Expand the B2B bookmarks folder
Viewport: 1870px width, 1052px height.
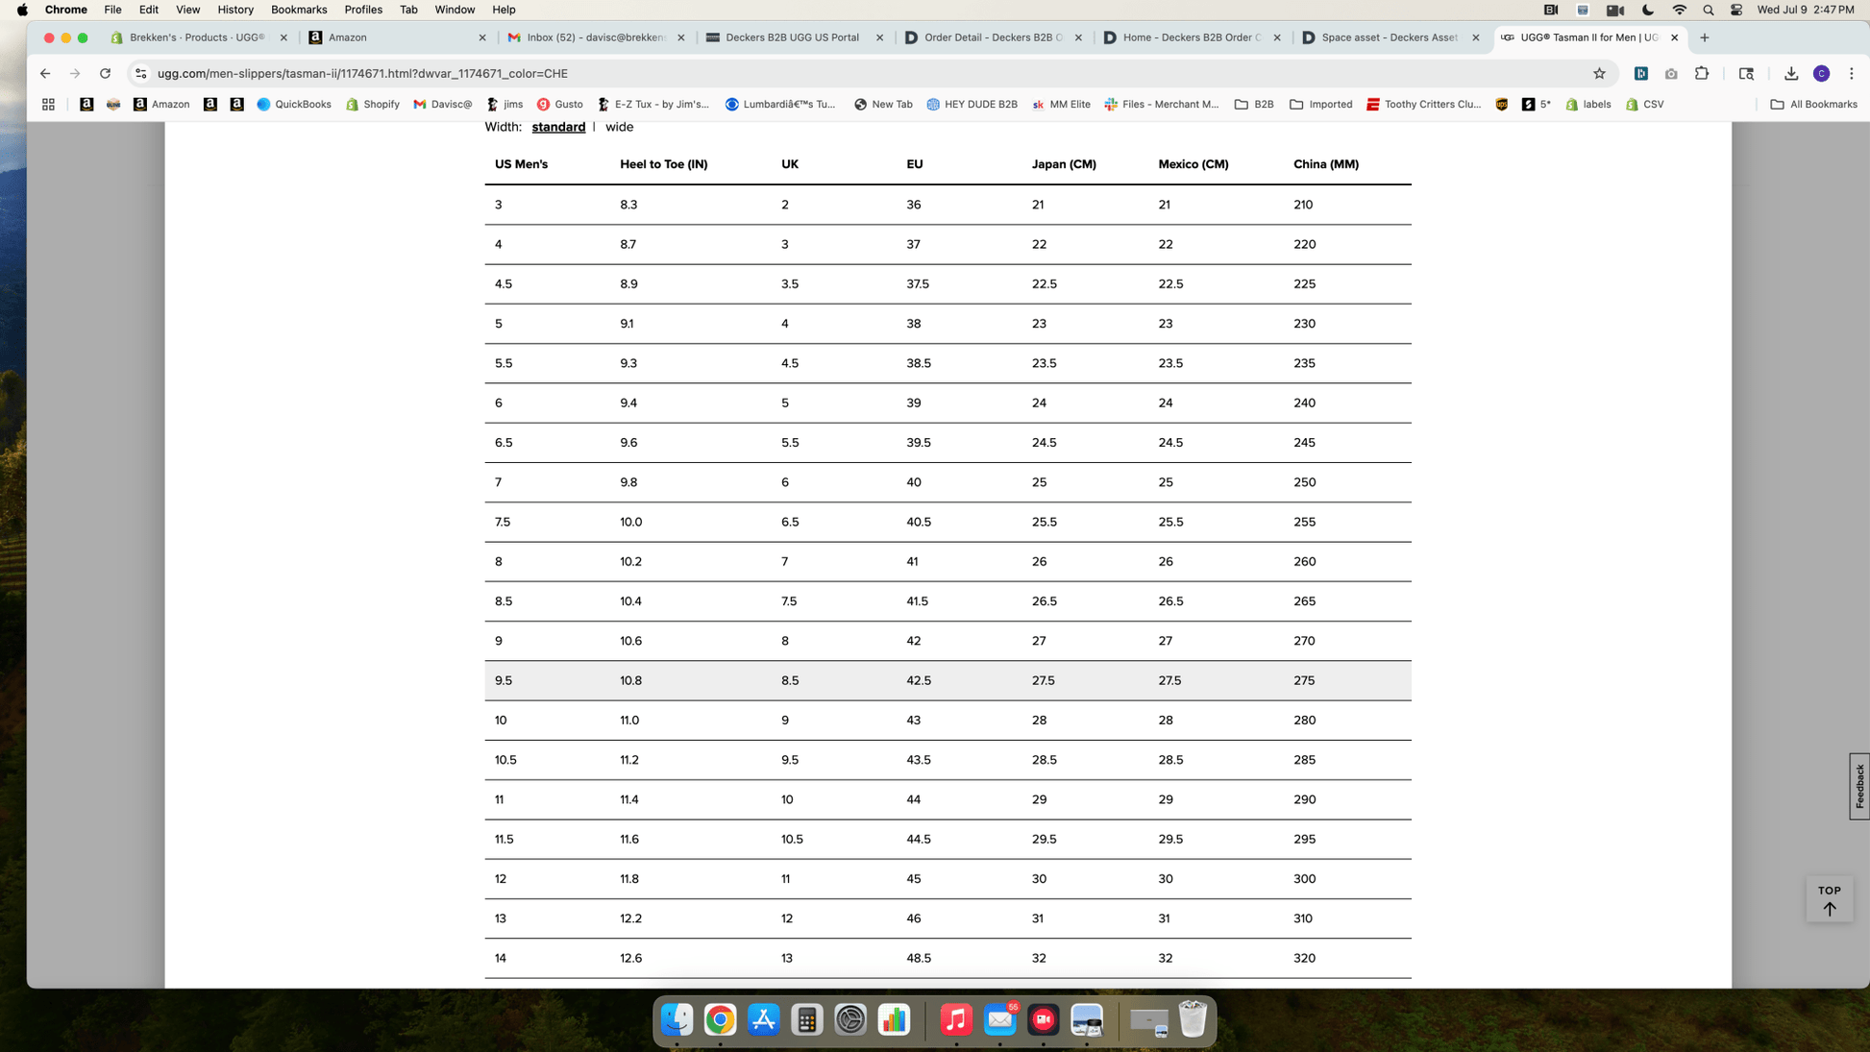pos(1254,104)
